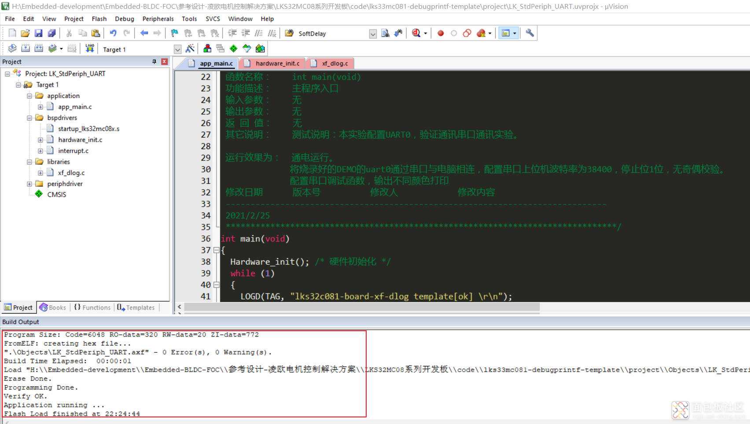
Task: Paste from clipboard
Action: pyautogui.click(x=96, y=33)
